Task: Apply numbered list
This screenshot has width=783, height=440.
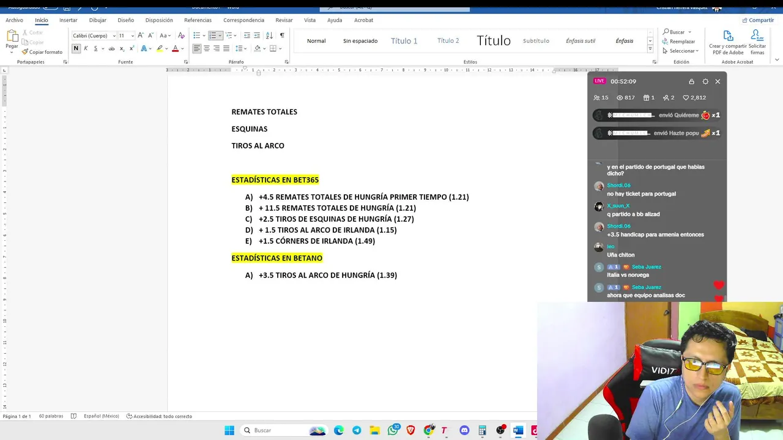Action: tap(213, 35)
